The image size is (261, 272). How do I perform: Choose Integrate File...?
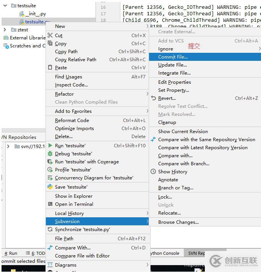coord(205,73)
